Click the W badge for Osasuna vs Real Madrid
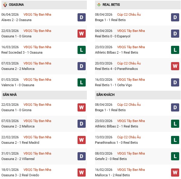181x179 pixels. (x=81, y=140)
